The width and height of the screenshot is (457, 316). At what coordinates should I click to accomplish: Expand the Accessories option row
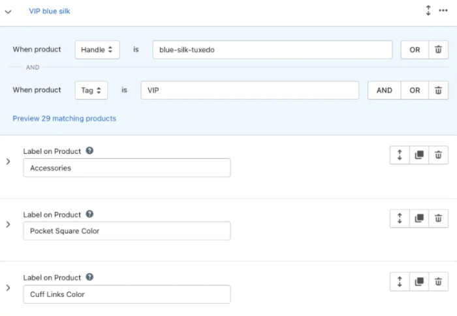(8, 161)
